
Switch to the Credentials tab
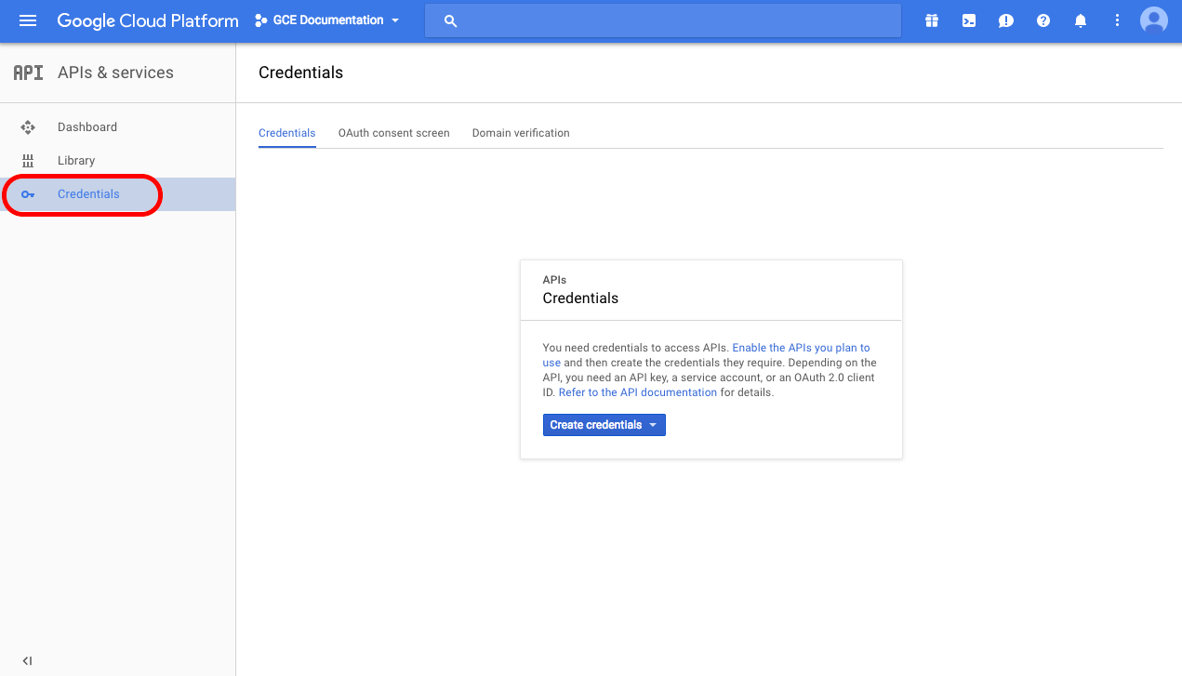pyautogui.click(x=287, y=133)
